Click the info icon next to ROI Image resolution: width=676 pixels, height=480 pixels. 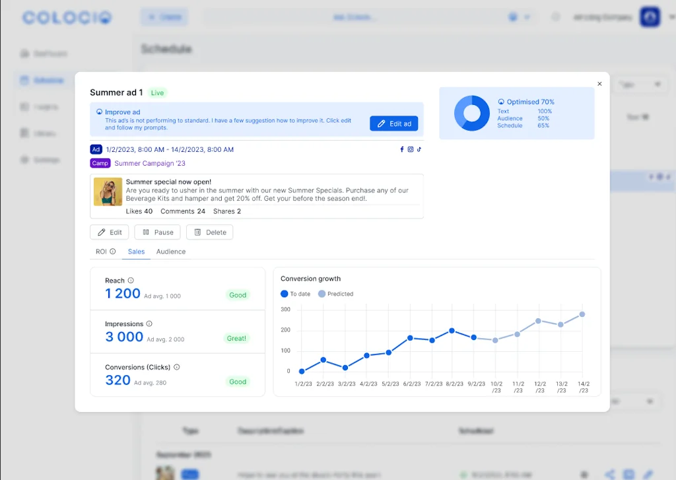(113, 252)
